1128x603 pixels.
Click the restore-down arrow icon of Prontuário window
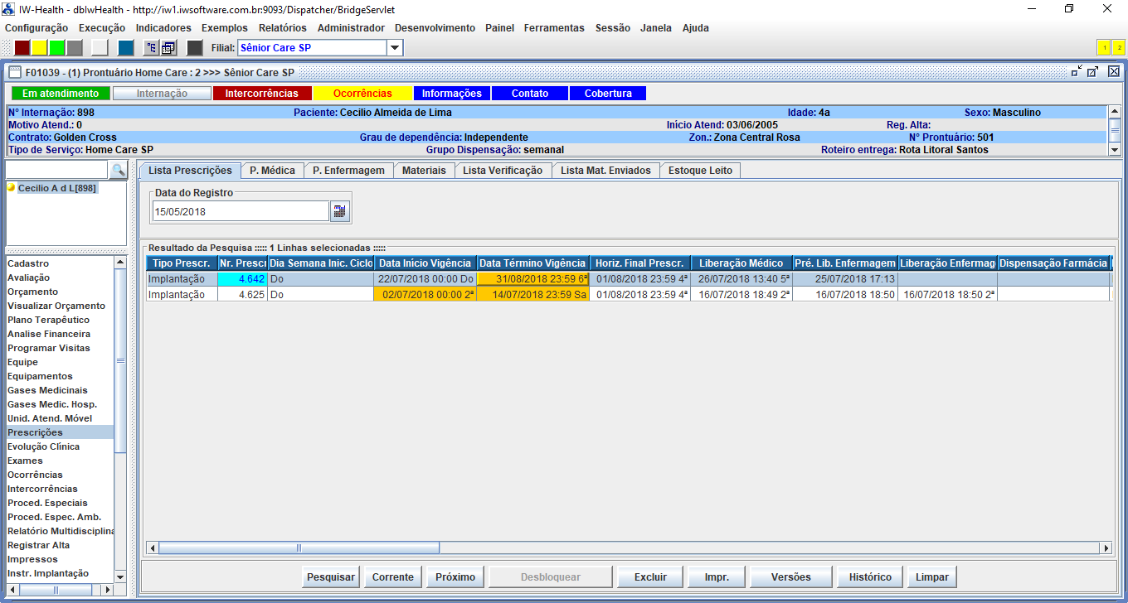point(1077,72)
